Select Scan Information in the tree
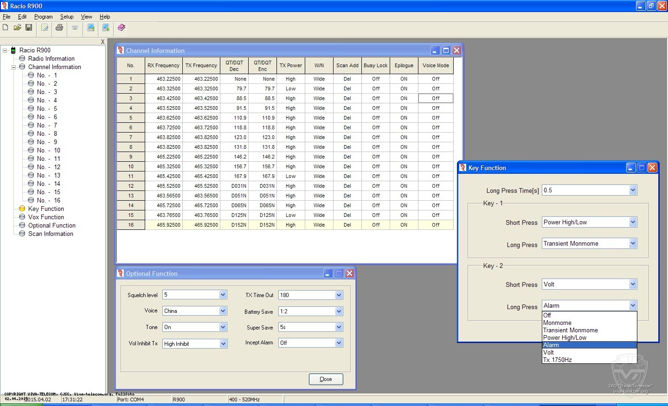 (x=51, y=234)
